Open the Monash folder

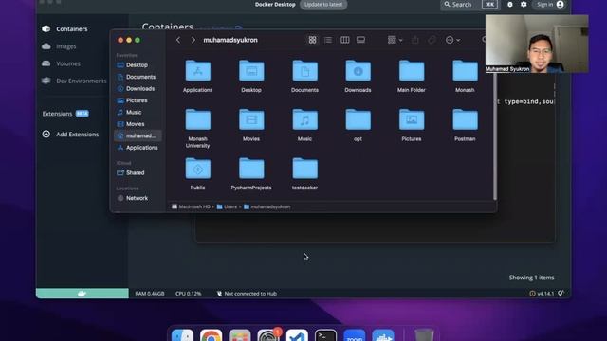[465, 71]
